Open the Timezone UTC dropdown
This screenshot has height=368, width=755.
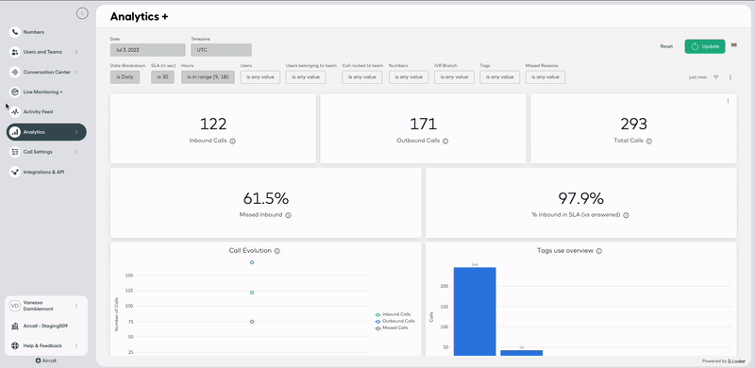[221, 50]
